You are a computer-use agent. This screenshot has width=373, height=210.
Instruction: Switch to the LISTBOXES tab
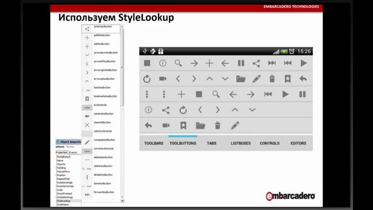[241, 143]
